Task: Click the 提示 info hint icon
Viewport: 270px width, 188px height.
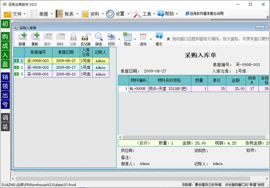Action: pyautogui.click(x=159, y=39)
